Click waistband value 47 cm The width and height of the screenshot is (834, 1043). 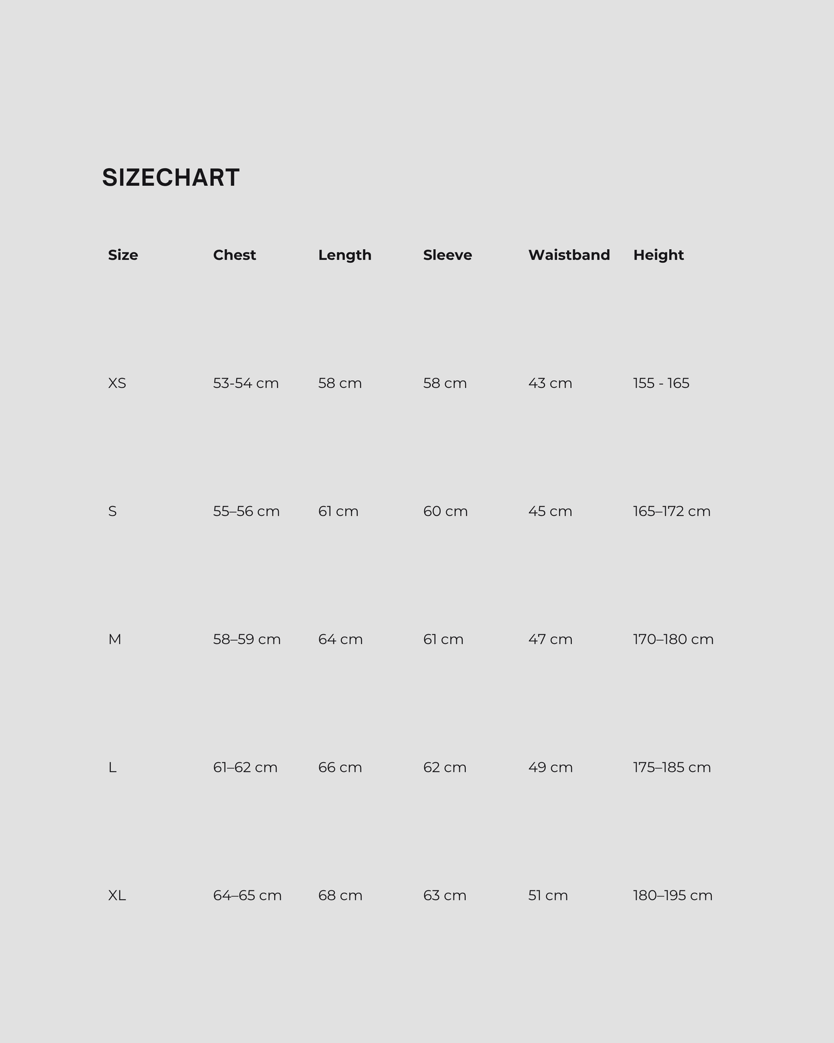coord(550,640)
